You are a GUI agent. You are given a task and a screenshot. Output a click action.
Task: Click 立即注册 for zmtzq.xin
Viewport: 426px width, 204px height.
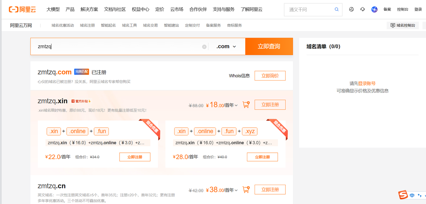(270, 104)
